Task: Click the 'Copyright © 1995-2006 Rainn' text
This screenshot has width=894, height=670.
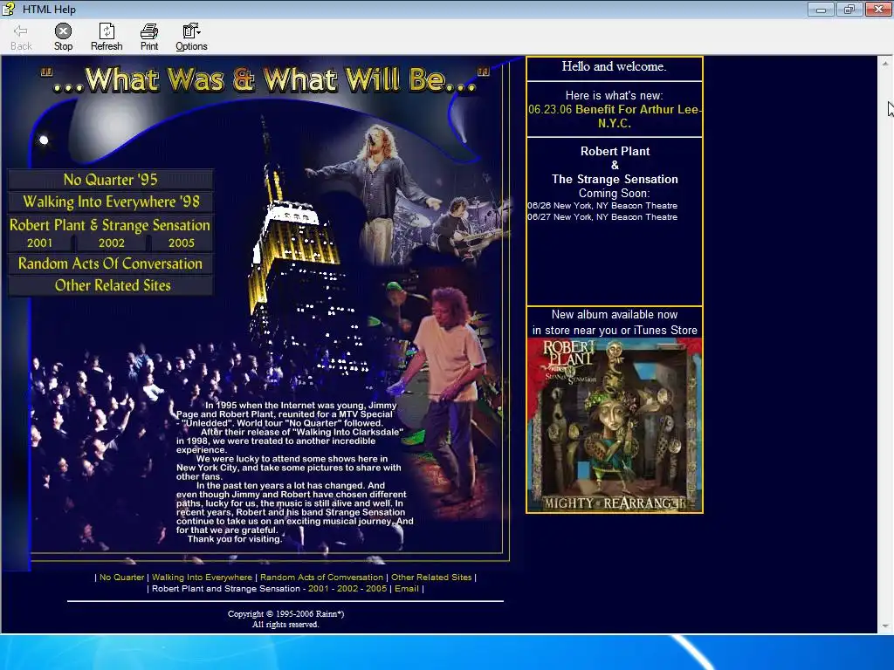Action: click(285, 613)
